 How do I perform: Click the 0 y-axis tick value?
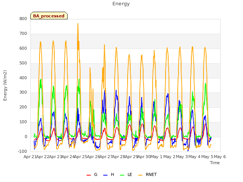[26, 136]
